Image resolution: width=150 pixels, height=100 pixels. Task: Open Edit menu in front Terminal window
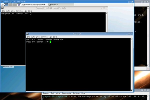pyautogui.click(x=33, y=37)
